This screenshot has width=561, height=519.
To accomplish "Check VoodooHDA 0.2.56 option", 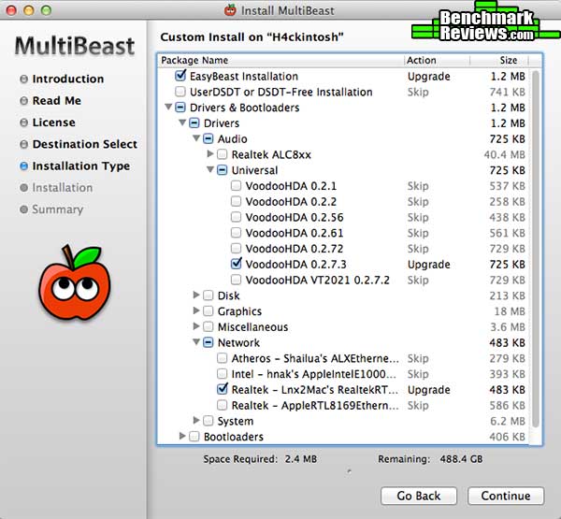I will (x=237, y=217).
